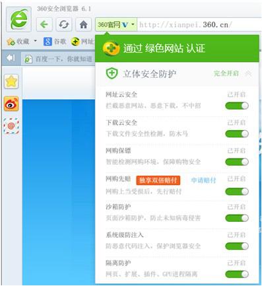262x286 pixels.
Task: Click the 隔离防护 label
Action: pos(118,263)
